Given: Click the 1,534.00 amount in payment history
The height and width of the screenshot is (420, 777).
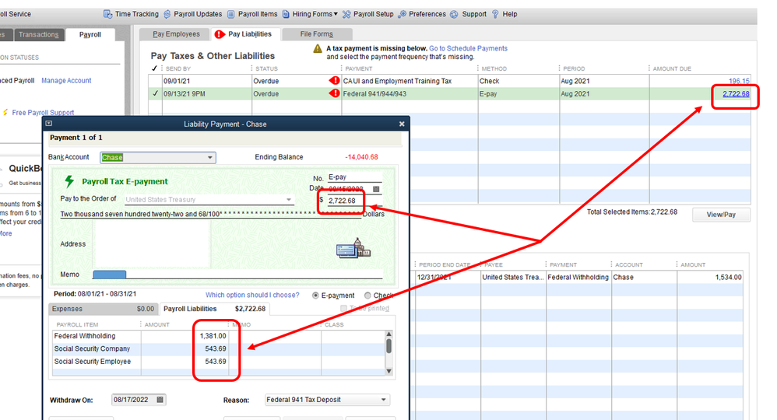Looking at the screenshot, I should (728, 278).
